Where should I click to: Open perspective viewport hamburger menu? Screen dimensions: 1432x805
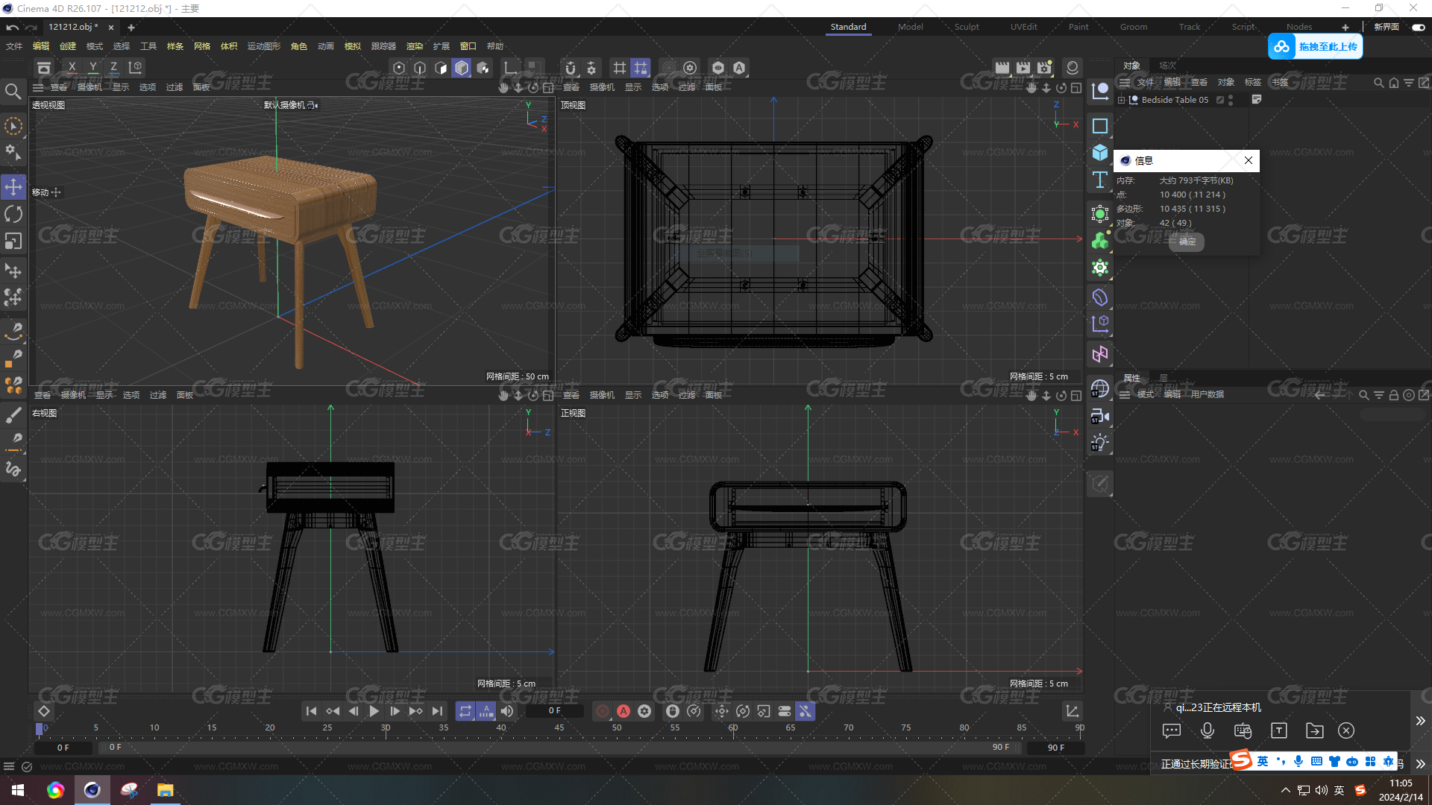(38, 87)
